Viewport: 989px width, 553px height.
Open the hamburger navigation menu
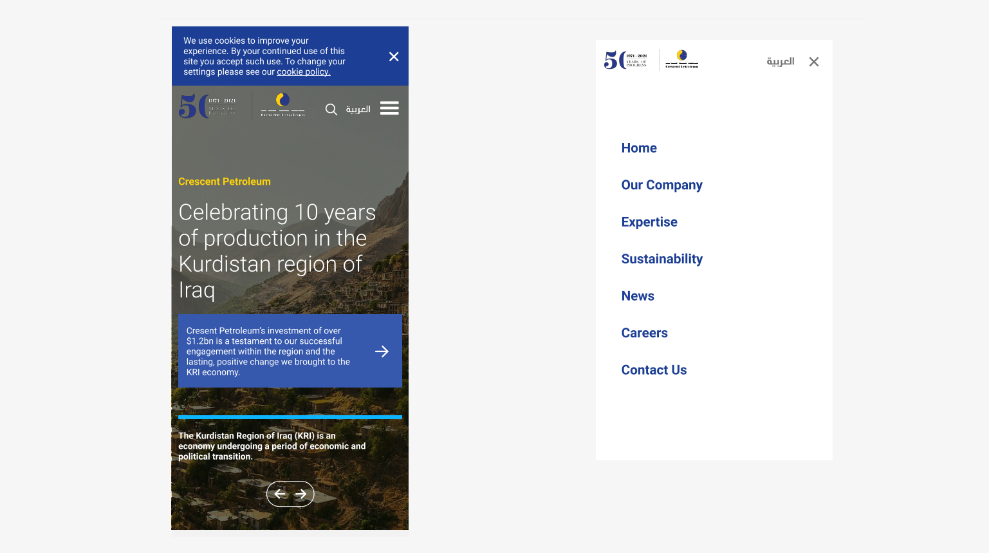click(x=389, y=108)
